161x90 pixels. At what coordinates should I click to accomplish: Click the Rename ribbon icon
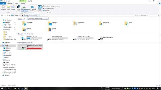pyautogui.click(x=13, y=8)
